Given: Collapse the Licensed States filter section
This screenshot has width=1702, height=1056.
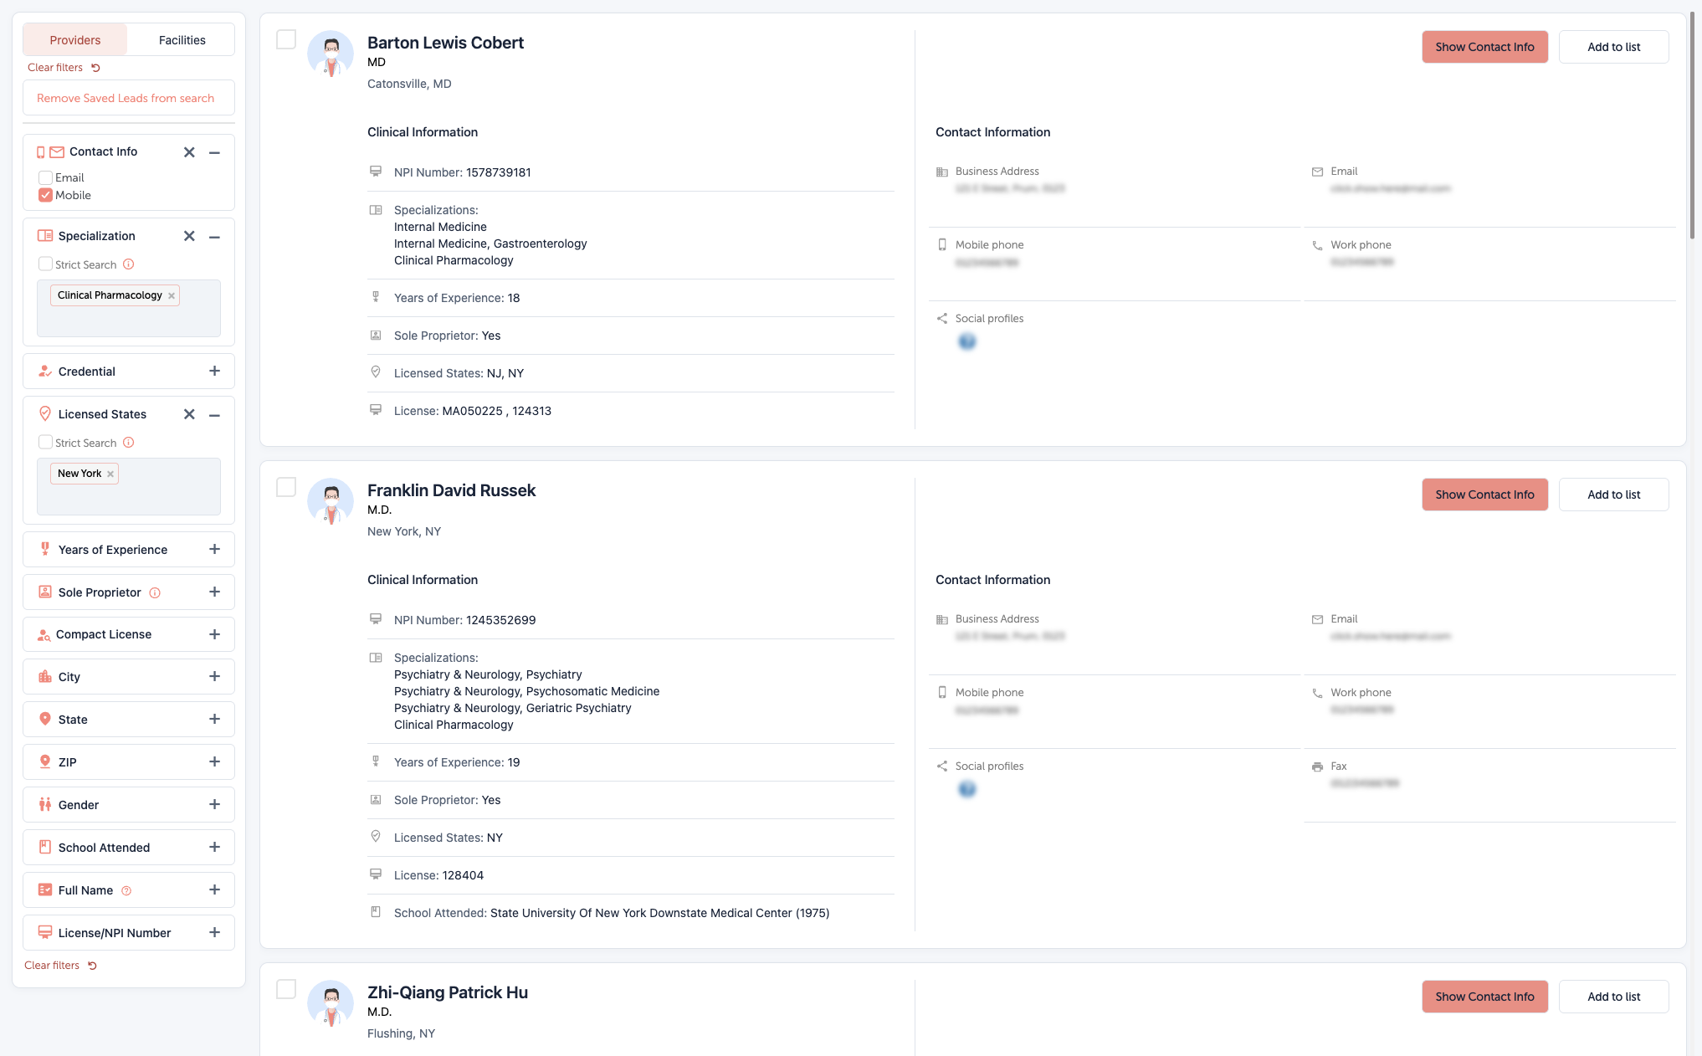Looking at the screenshot, I should 214,415.
